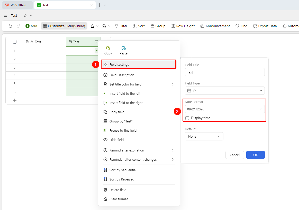
Task: Open the Sort tool
Action: tap(139, 26)
